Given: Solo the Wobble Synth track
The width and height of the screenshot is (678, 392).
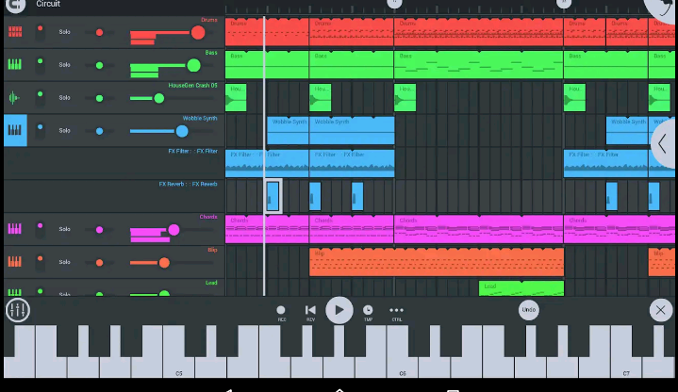Looking at the screenshot, I should point(64,131).
